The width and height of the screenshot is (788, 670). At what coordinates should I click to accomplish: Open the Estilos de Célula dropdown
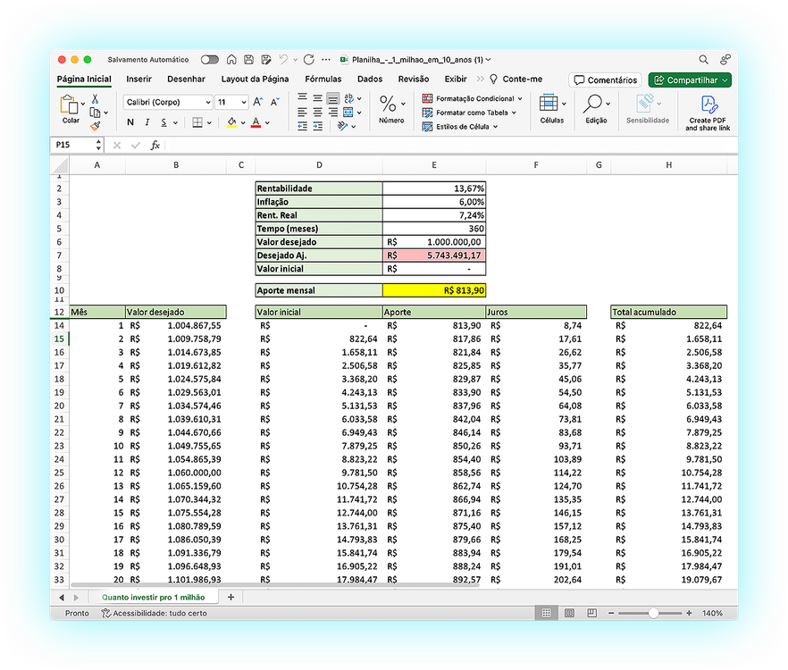[461, 127]
